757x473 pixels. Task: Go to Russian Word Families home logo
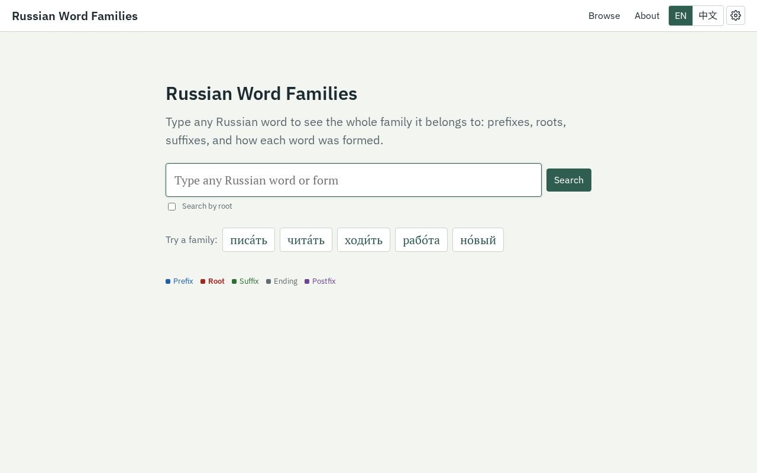[75, 16]
